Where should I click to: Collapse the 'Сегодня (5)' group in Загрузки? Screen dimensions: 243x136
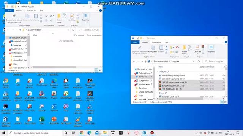point(158,71)
